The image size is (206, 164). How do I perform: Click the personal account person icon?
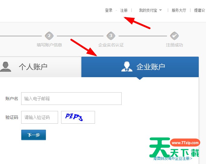[5, 67]
